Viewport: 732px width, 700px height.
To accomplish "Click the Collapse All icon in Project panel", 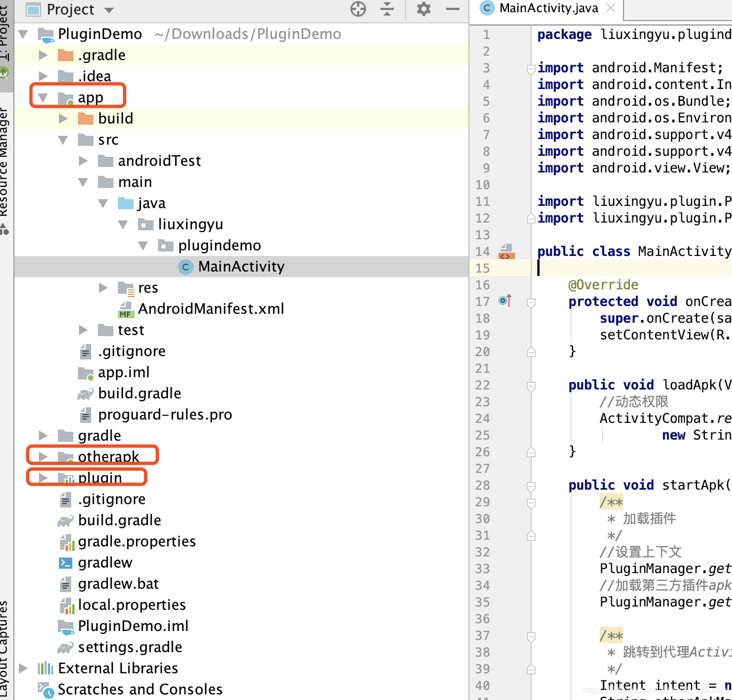I will pos(387,9).
